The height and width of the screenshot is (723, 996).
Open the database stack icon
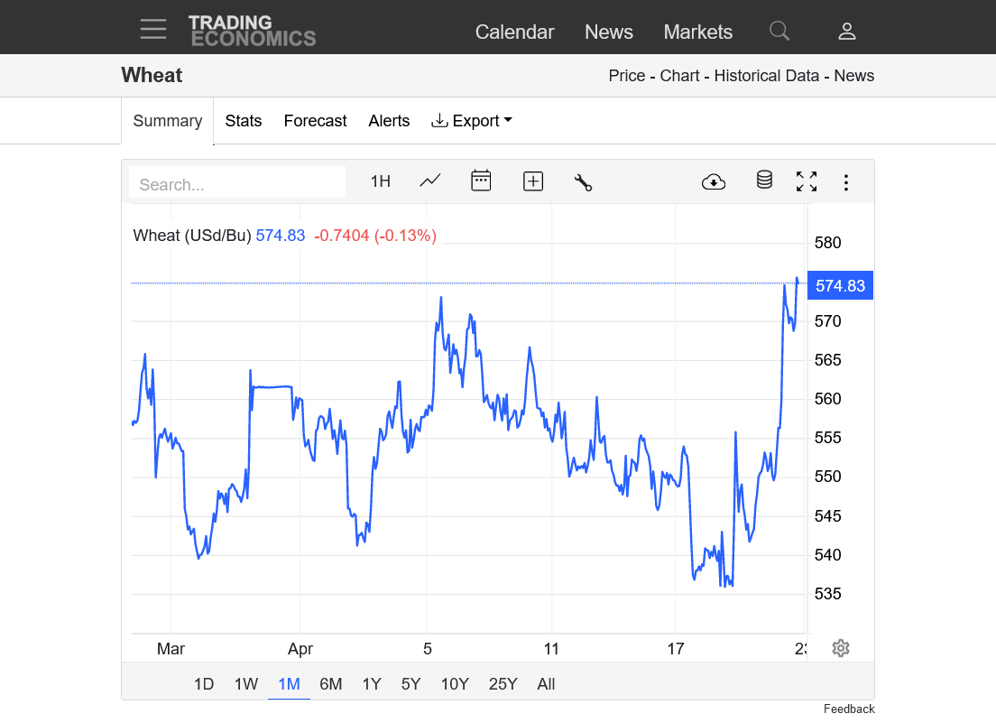pos(764,181)
